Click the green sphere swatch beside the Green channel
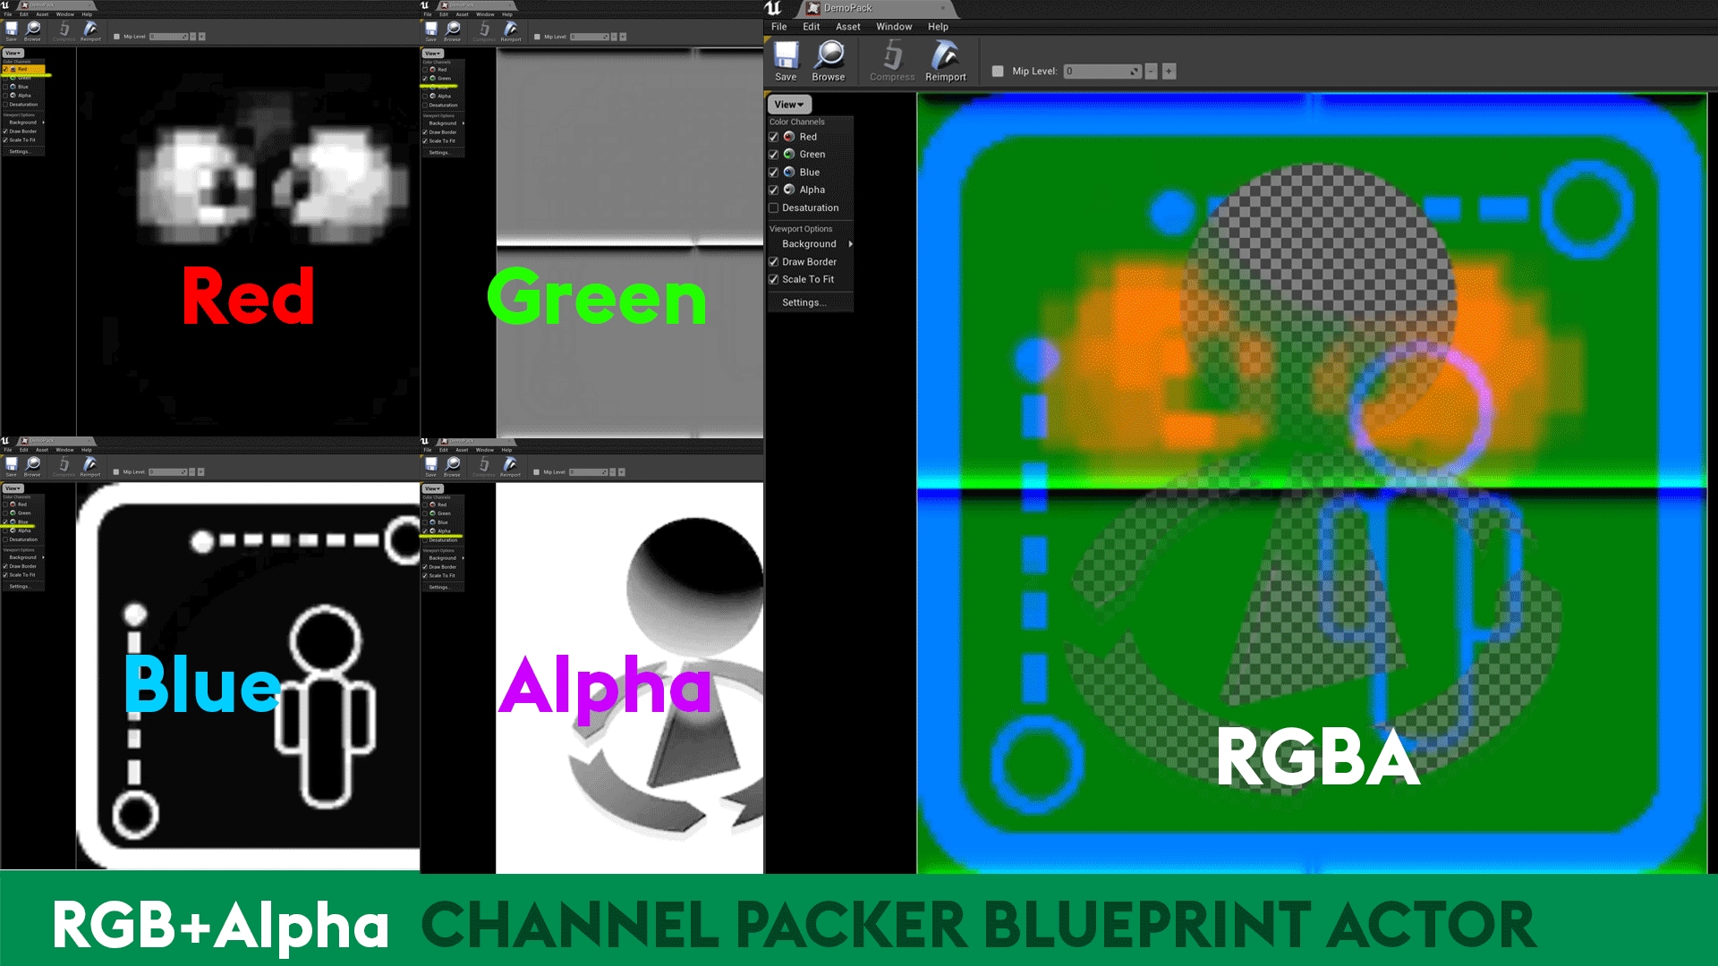The height and width of the screenshot is (966, 1718). click(x=789, y=154)
